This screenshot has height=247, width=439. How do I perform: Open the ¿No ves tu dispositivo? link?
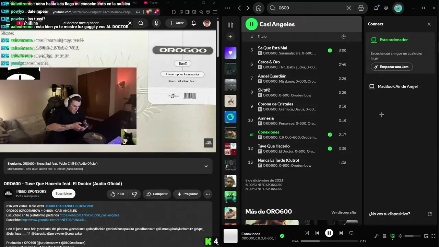[400, 214]
